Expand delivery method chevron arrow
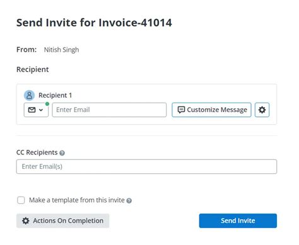This screenshot has width=299, height=245. click(41, 110)
